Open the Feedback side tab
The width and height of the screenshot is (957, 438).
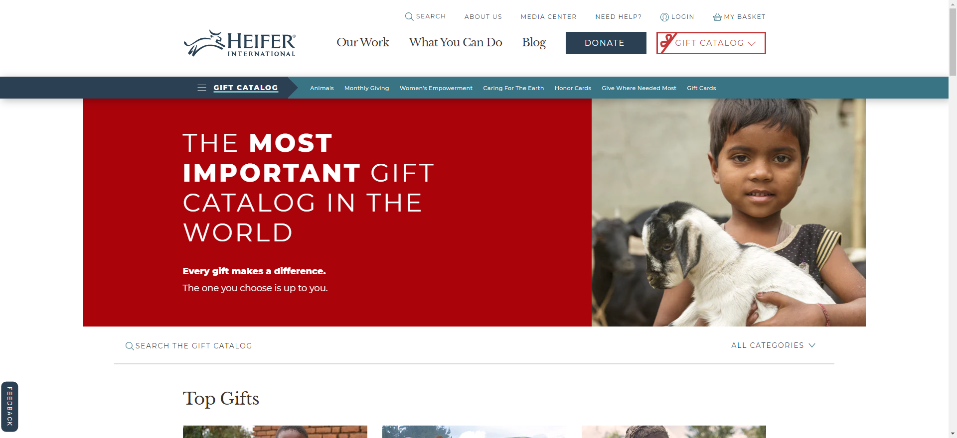pyautogui.click(x=9, y=407)
